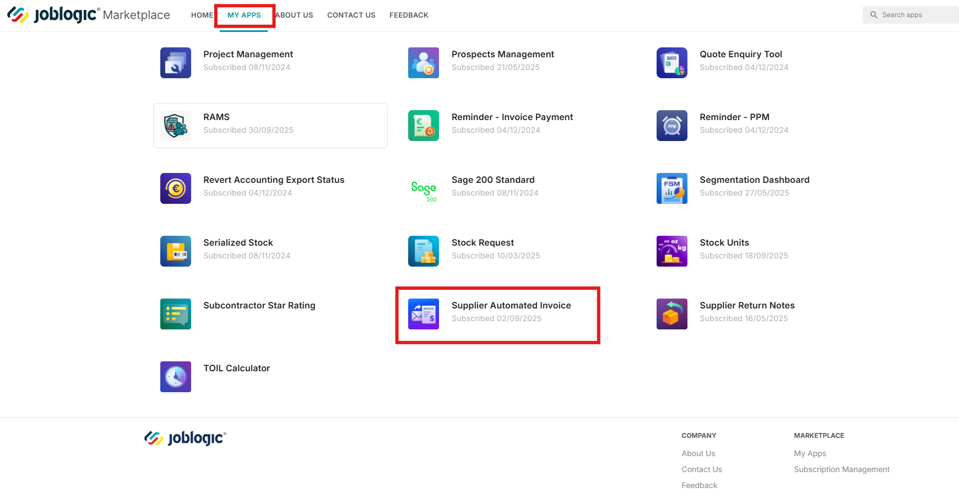Click the Subscription Management footer link

click(x=842, y=469)
